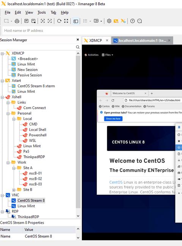This screenshot has width=182, height=246.
Task: Select CentOS Stream 8 under VNC
Action: tap(31, 201)
